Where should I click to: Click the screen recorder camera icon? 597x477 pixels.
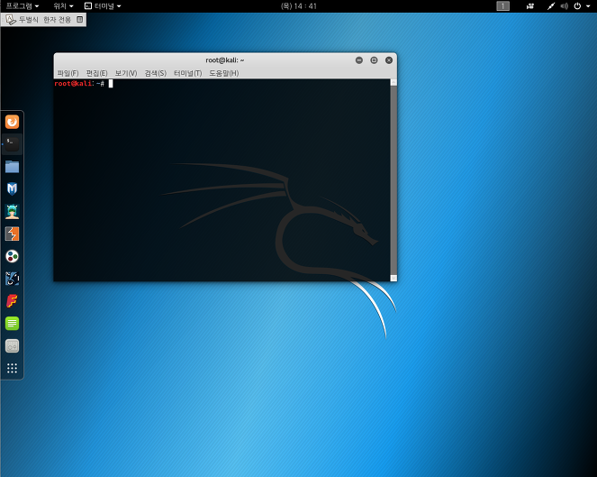tap(530, 6)
